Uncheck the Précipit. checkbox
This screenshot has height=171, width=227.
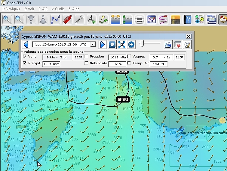(x=25, y=63)
